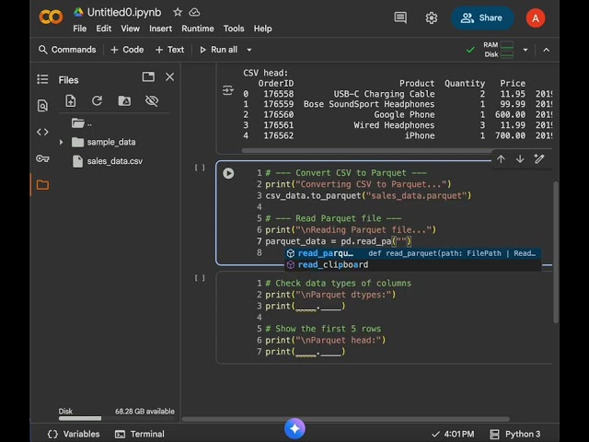Viewport: 589px width, 442px height.
Task: Click the Check data types comment line
Action: pos(338,284)
